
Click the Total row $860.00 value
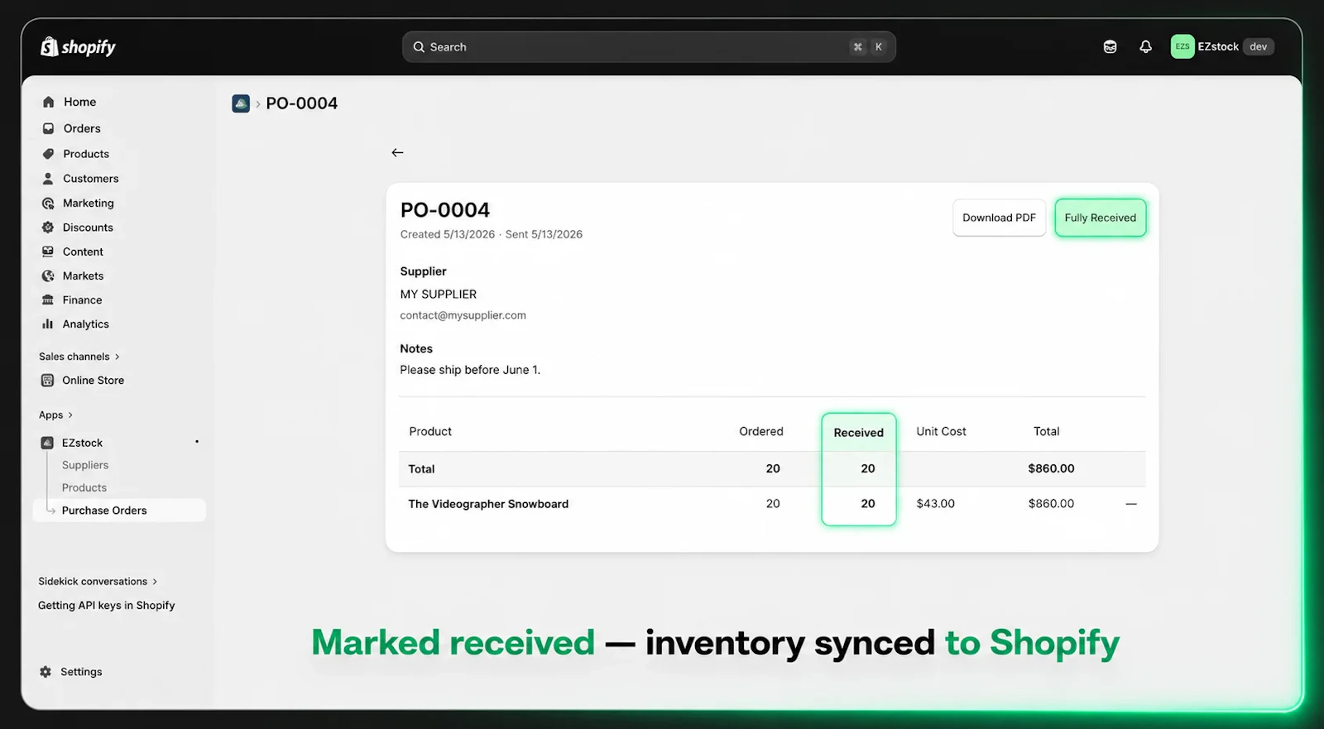pyautogui.click(x=1051, y=469)
